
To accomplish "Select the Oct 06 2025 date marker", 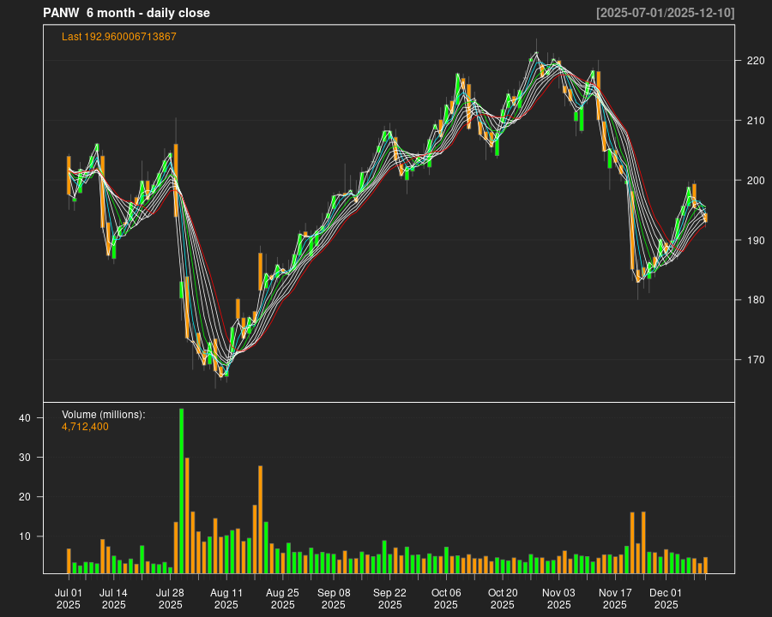I will click(x=446, y=598).
